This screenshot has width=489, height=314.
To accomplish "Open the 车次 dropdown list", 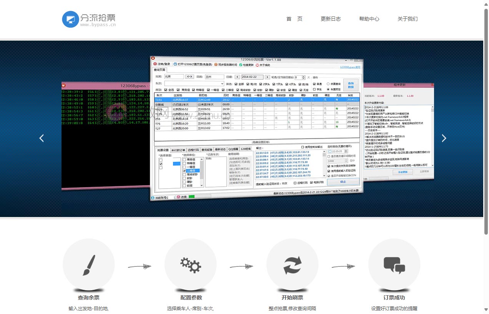I will [222, 84].
